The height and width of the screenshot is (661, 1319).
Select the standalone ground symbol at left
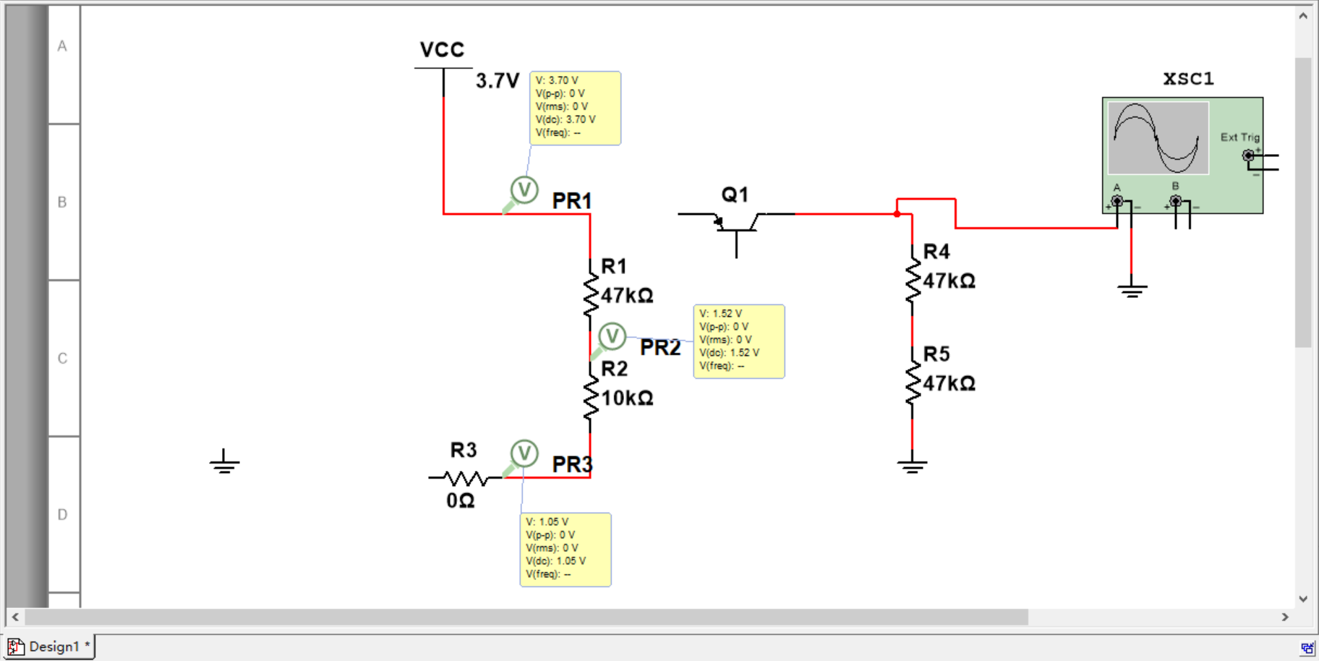(x=224, y=462)
